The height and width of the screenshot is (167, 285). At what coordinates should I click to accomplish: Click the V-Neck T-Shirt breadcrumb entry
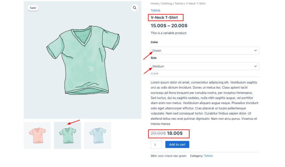coord(195,3)
